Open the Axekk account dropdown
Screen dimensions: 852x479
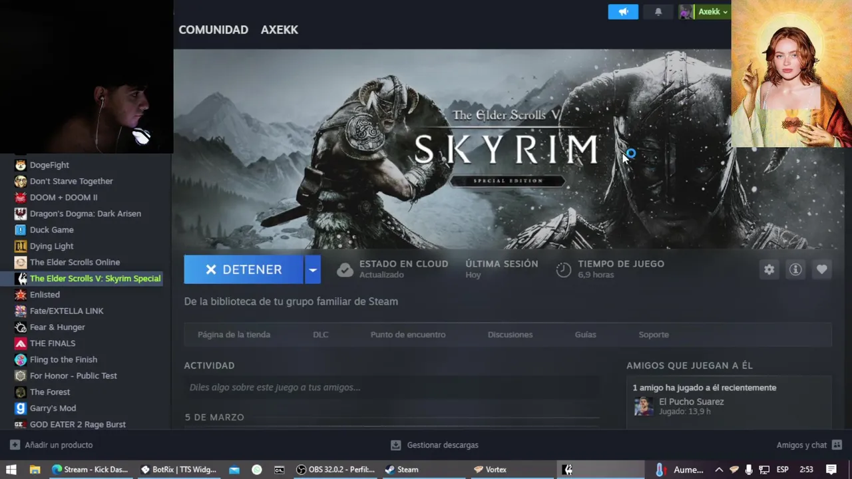[x=713, y=12]
